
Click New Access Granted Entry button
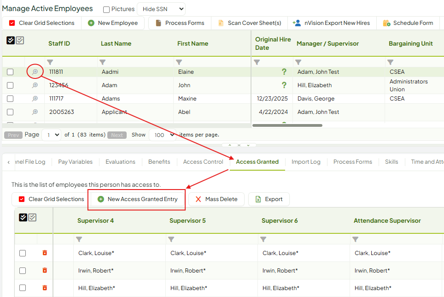coord(137,199)
